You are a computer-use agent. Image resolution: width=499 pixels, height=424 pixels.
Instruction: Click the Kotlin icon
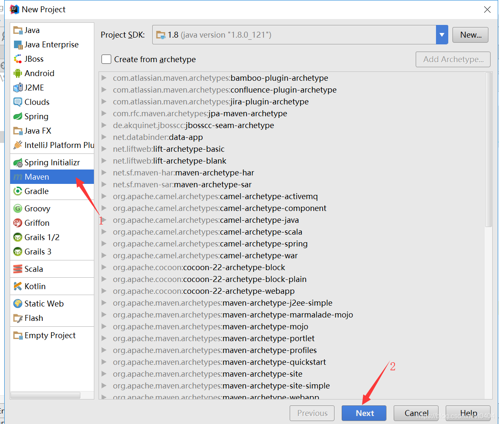[18, 286]
